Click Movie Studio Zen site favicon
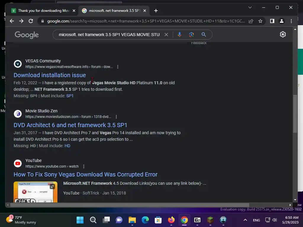Viewport: 303px width, 227px height. tap(18, 114)
